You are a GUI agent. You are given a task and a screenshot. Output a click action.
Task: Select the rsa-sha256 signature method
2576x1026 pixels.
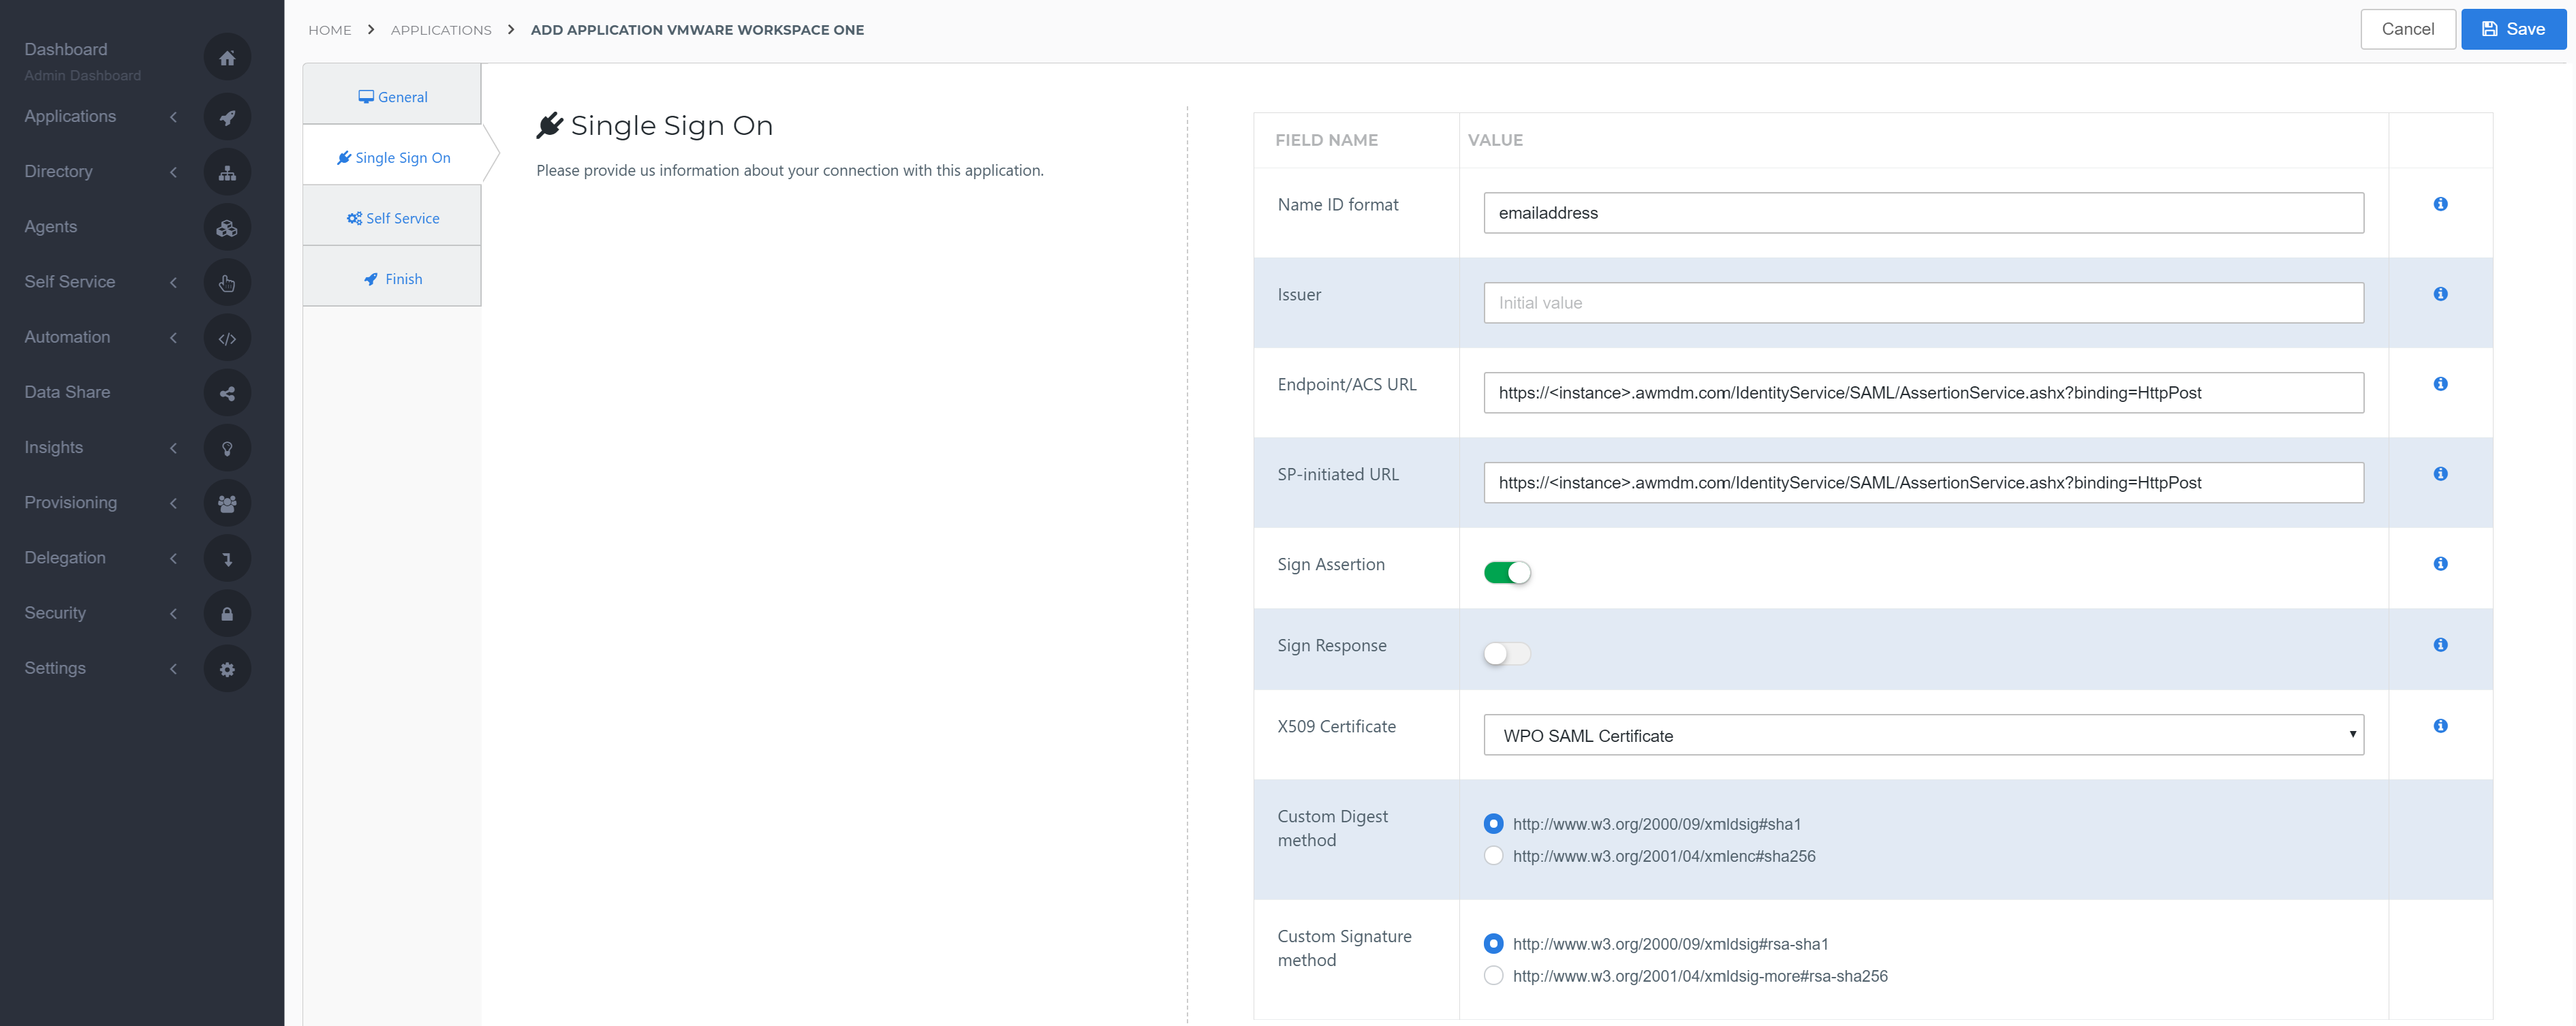[x=1493, y=976]
